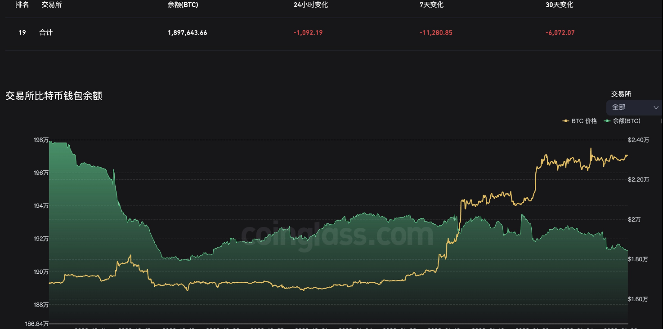
Task: Click the -11,280.85 seven-day change value
Action: click(436, 32)
